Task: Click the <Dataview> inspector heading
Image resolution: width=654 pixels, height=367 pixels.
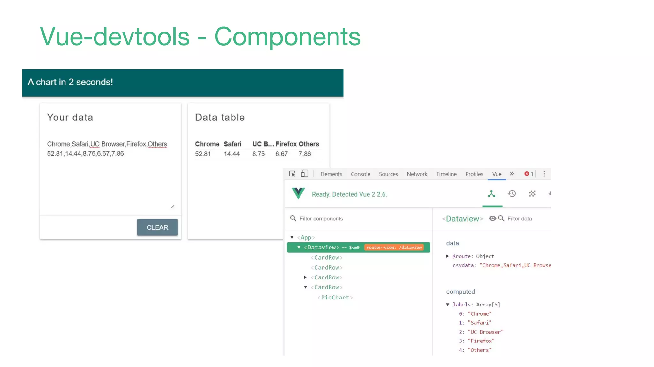Action: pos(463,219)
